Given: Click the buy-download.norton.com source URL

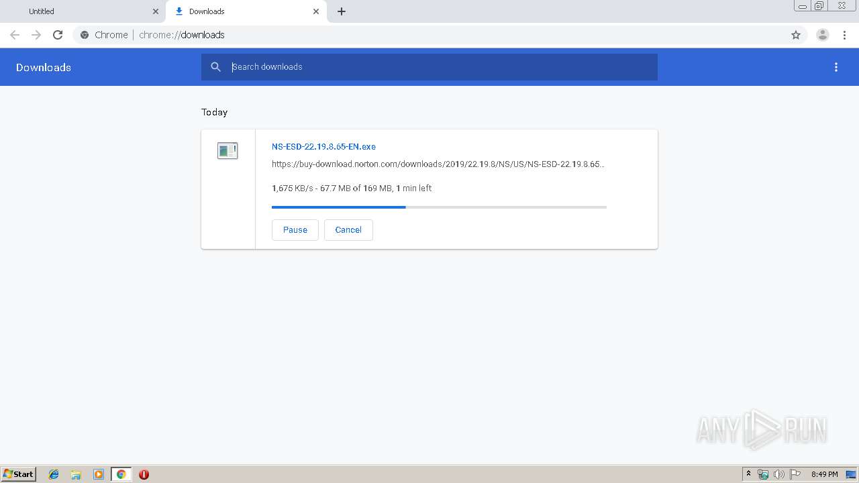Looking at the screenshot, I should pyautogui.click(x=438, y=164).
